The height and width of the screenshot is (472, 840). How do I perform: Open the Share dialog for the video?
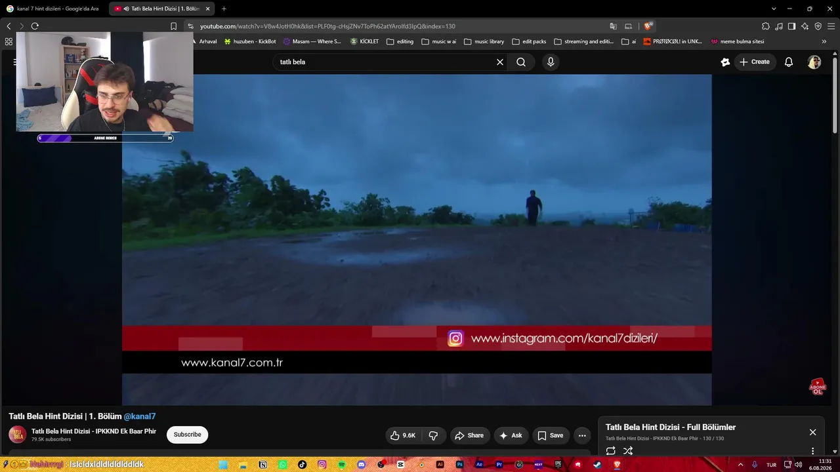469,435
